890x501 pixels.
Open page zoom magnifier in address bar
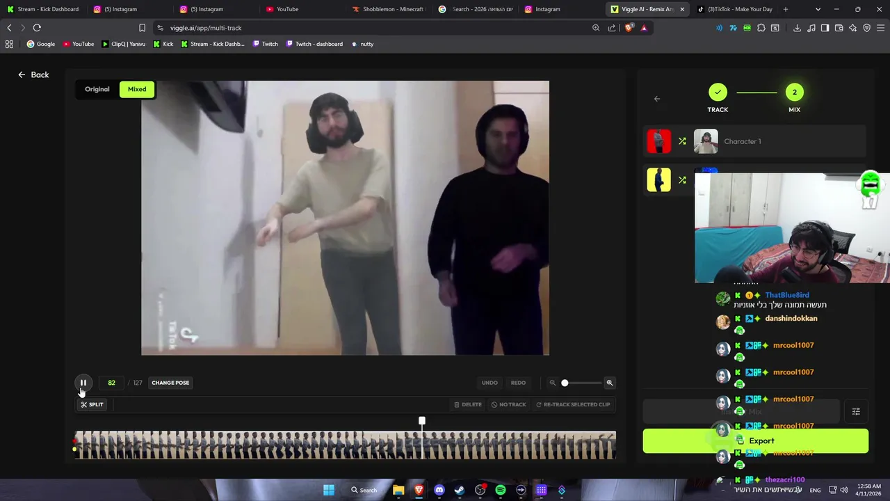596,28
